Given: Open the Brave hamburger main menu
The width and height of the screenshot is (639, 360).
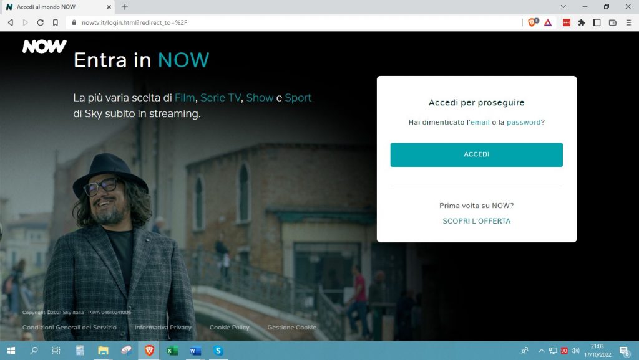Looking at the screenshot, I should 627,22.
